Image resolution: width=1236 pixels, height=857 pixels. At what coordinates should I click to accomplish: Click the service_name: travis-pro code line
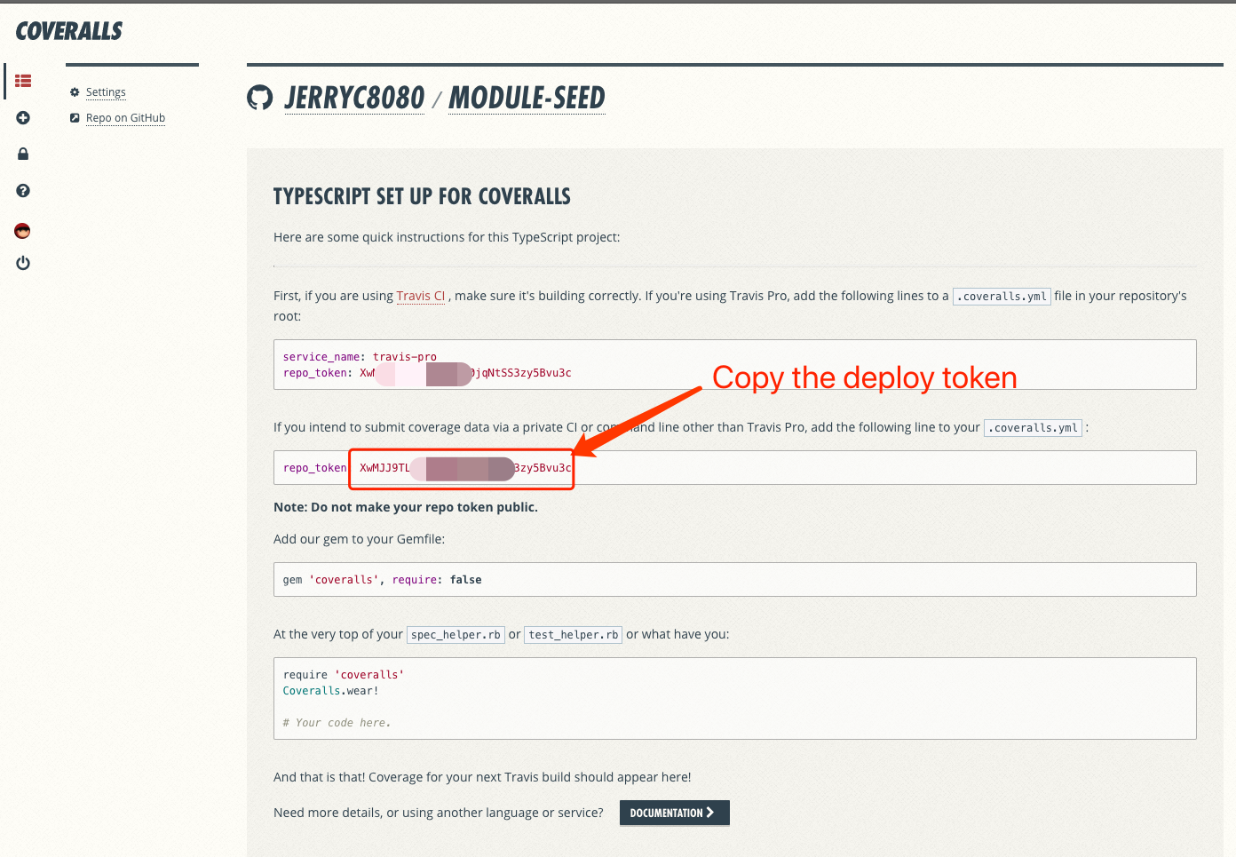pos(360,357)
